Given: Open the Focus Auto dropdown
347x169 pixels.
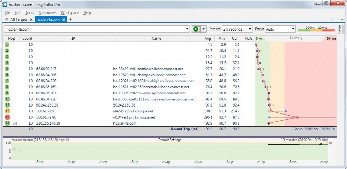Looking at the screenshot, I should pos(280,29).
